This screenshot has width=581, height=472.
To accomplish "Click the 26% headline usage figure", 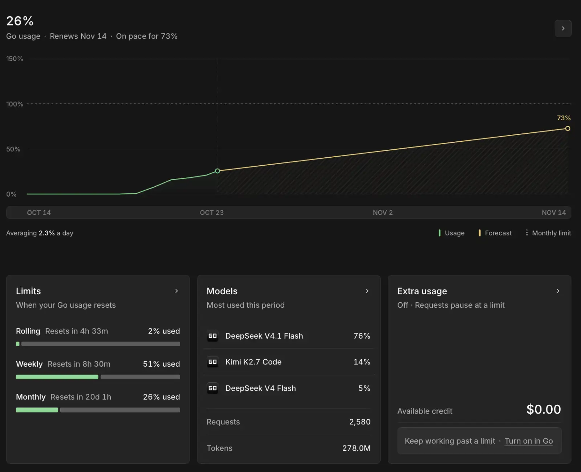I will click(20, 21).
